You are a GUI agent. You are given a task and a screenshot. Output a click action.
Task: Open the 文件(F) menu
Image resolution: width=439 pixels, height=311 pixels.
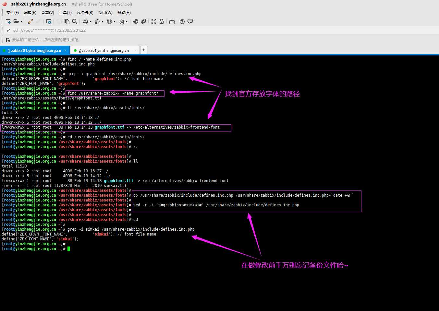click(13, 13)
